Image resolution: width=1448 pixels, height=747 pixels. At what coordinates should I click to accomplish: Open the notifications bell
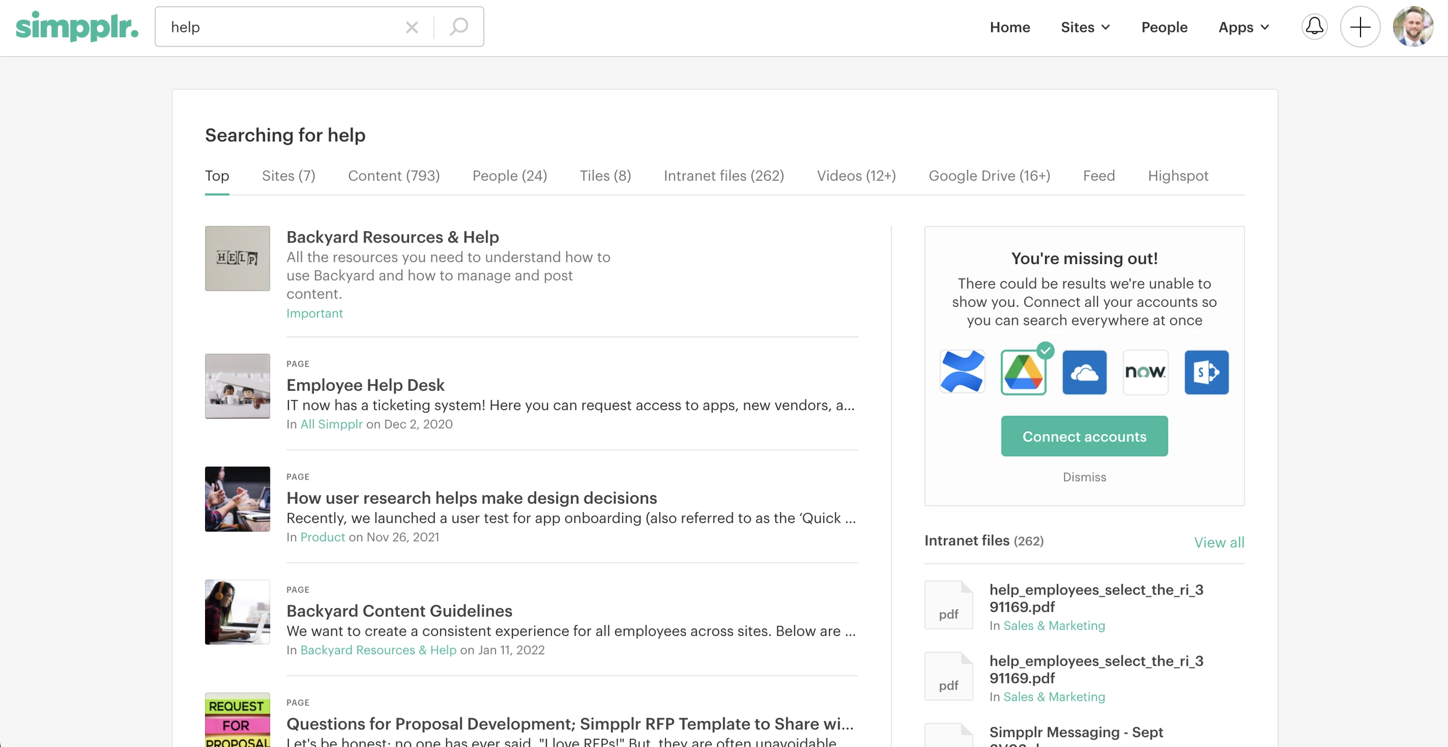click(1314, 27)
